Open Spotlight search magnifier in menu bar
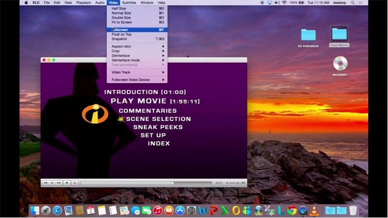 353,3
